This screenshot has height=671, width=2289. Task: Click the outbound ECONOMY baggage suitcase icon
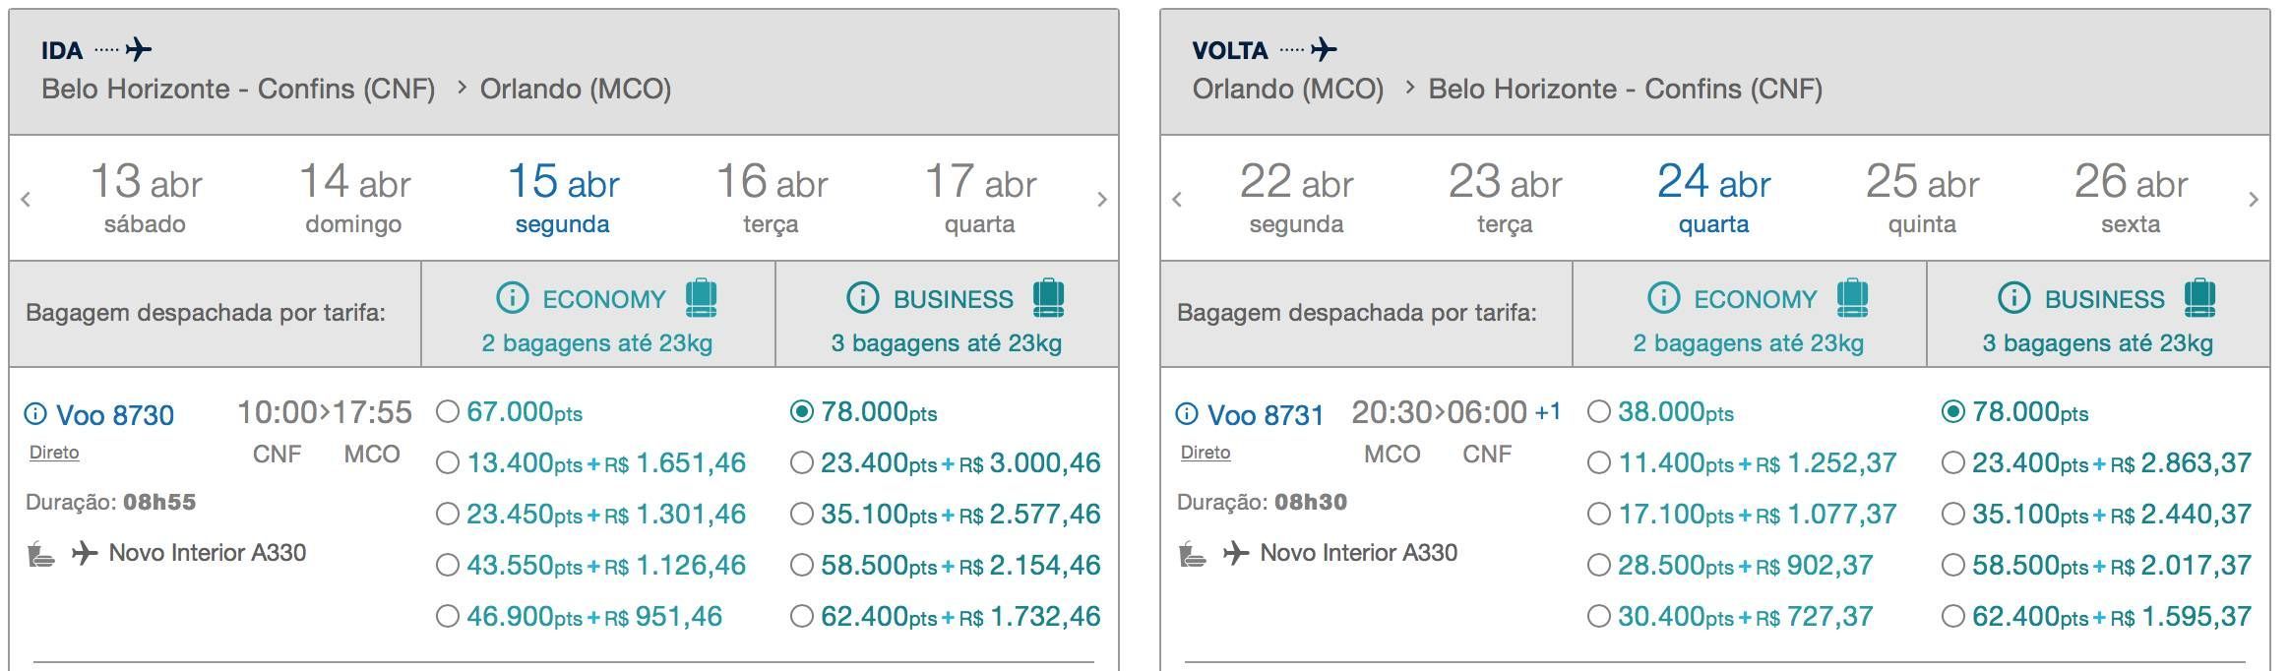pos(701,298)
